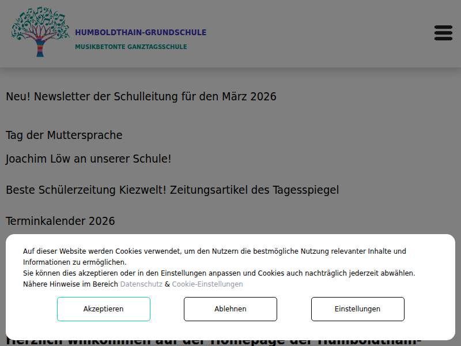The width and height of the screenshot is (461, 346).
Task: Click the Musikbetonte Ganztagsschule subtitle
Action: 131,47
